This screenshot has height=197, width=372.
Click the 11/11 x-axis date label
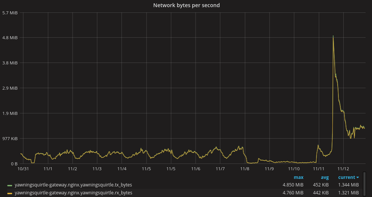pos(318,169)
